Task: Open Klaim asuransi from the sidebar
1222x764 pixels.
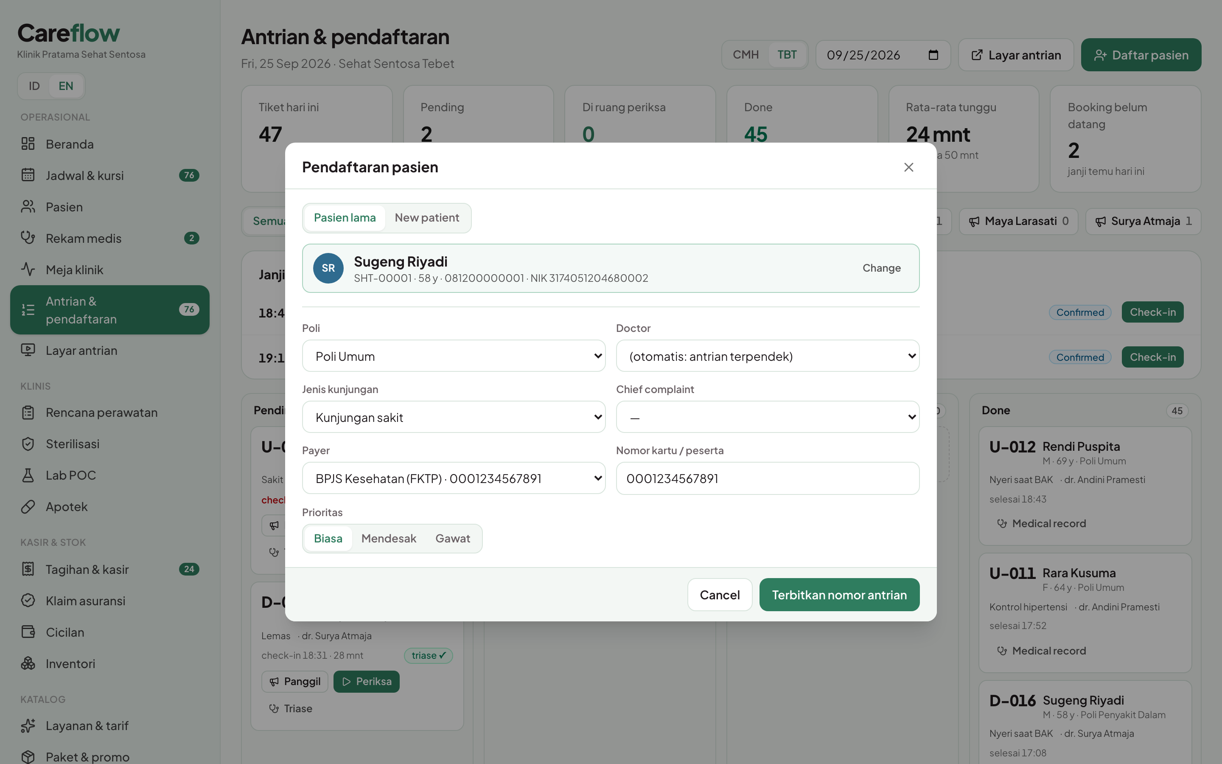Action: pyautogui.click(x=109, y=600)
